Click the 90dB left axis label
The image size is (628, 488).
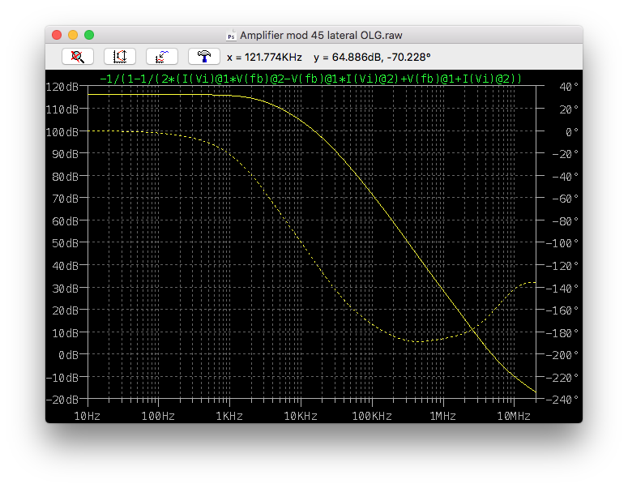[x=66, y=154]
